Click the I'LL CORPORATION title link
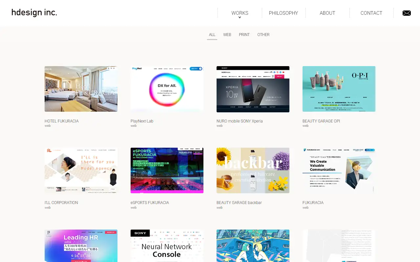420x262 pixels. (61, 203)
